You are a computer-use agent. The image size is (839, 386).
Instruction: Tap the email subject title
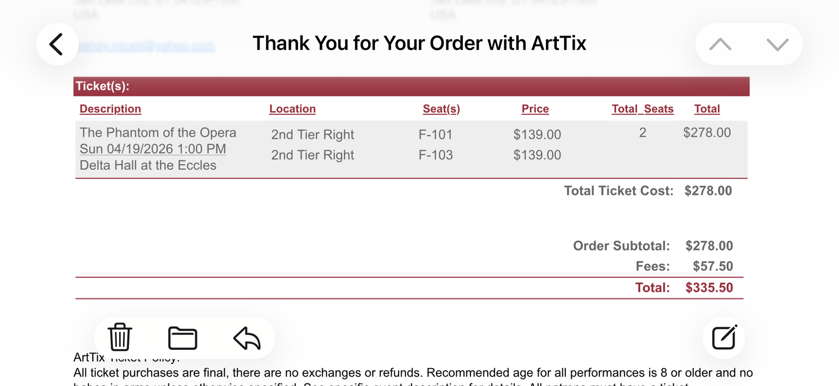tap(419, 43)
